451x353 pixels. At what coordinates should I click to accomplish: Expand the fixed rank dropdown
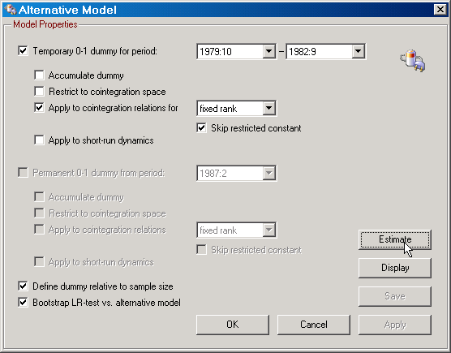[269, 108]
